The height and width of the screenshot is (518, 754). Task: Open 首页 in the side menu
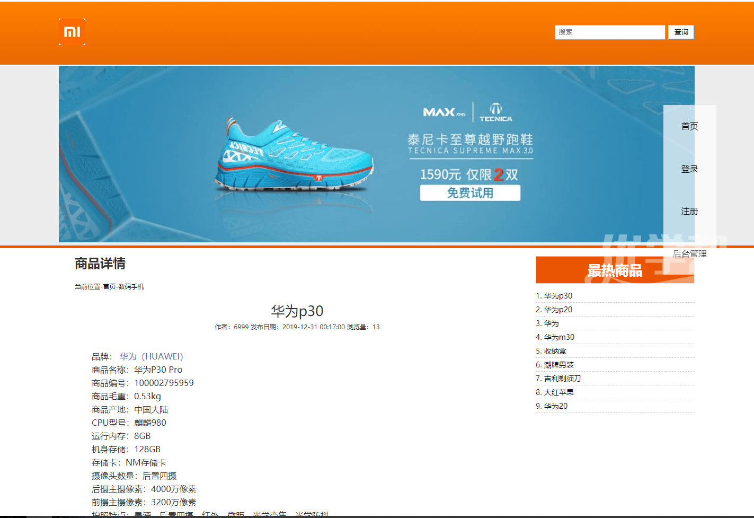(689, 126)
